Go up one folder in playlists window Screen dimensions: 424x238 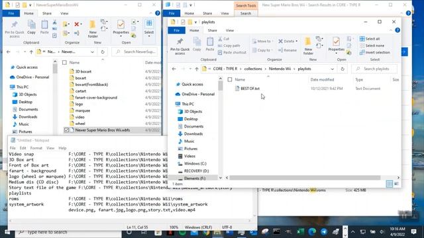197,69
